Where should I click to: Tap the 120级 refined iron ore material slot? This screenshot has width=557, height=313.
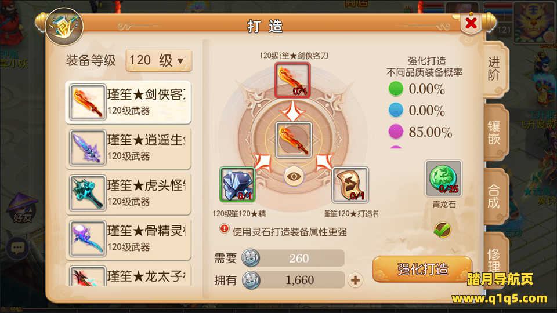coord(237,184)
